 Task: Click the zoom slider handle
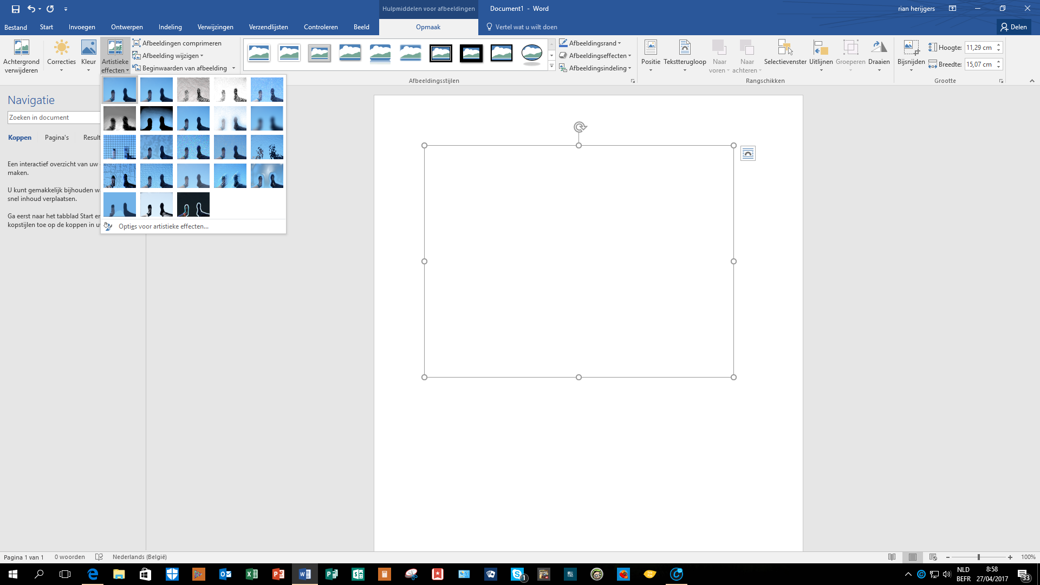(x=978, y=557)
